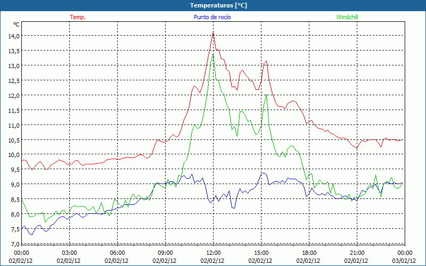Screen dimensions: 426x266
Task: Click the 9,0 y-axis value
Action: 15,185
